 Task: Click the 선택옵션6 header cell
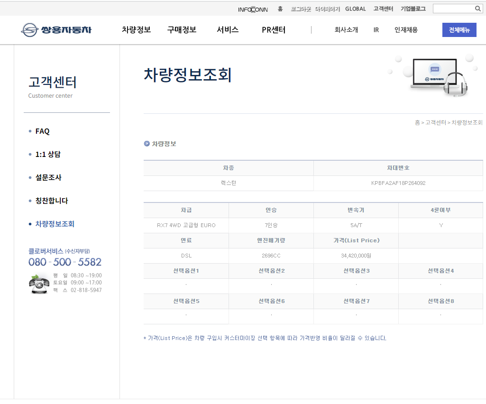click(x=271, y=302)
